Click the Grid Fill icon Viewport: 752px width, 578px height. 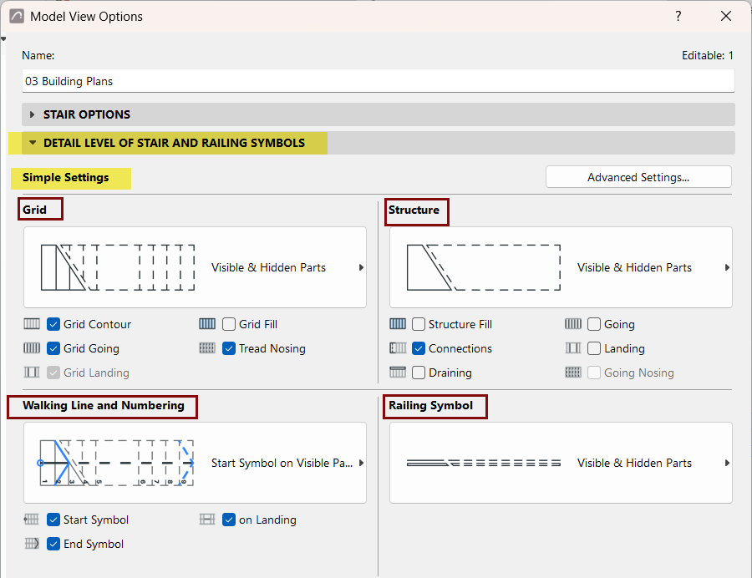(207, 324)
